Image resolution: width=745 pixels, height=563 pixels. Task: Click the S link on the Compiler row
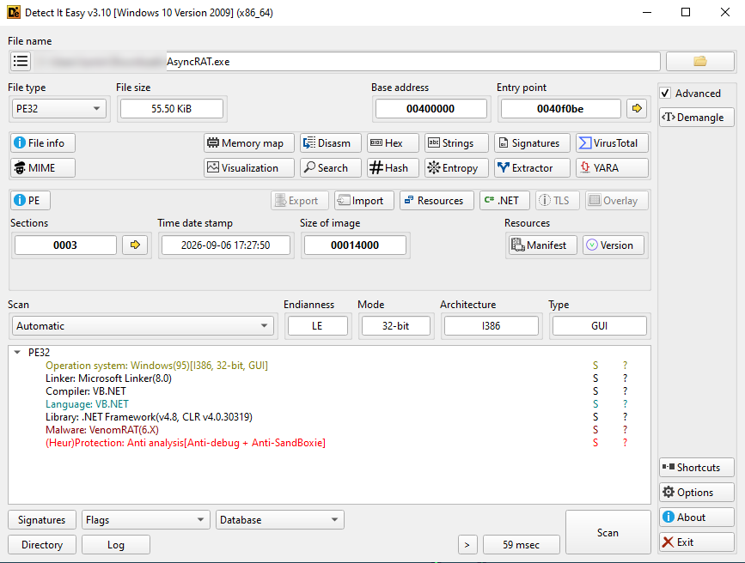[x=595, y=391]
